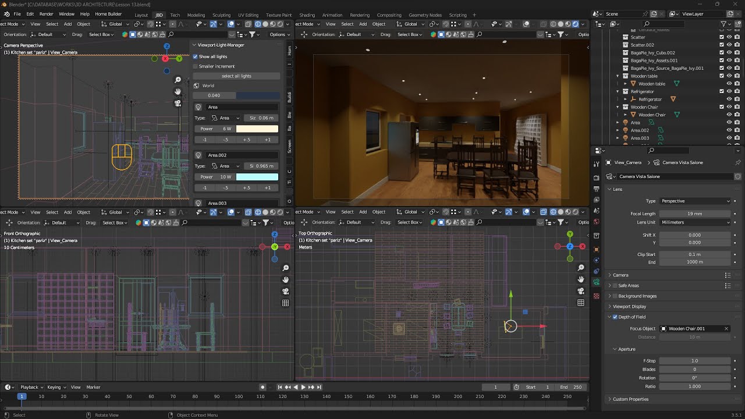Jump to the timeline start frame

point(279,387)
